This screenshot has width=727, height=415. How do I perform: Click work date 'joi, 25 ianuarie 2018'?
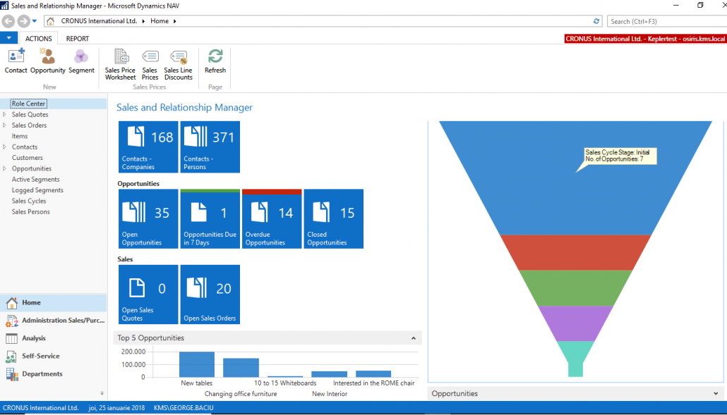click(x=116, y=407)
